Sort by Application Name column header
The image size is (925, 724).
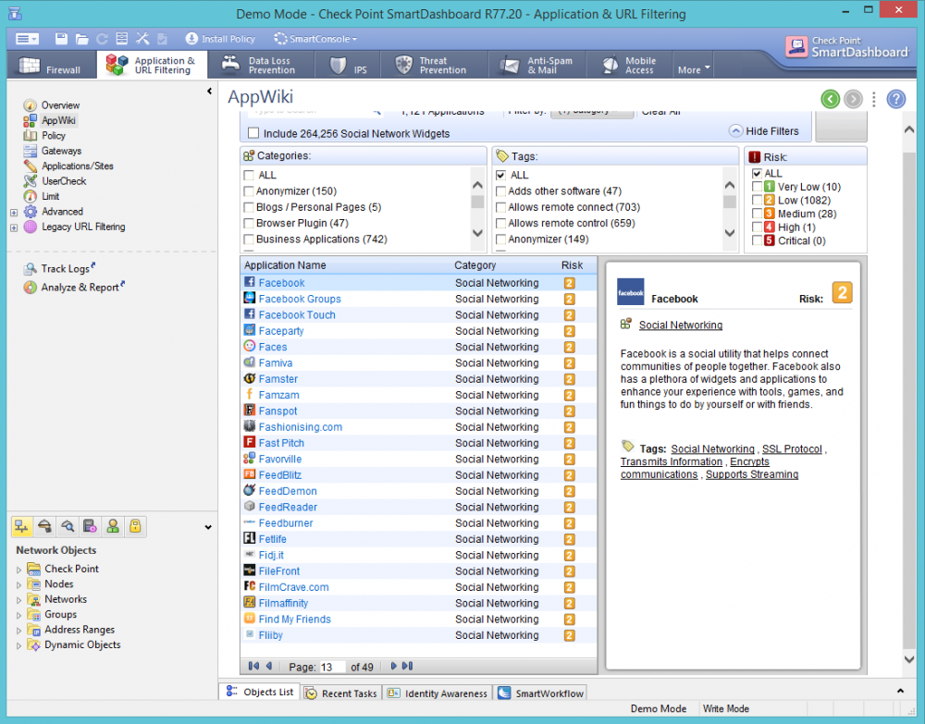point(285,265)
